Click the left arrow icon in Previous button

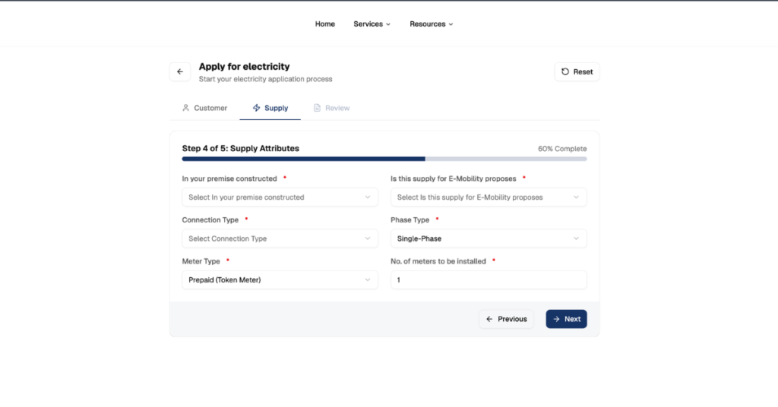489,319
